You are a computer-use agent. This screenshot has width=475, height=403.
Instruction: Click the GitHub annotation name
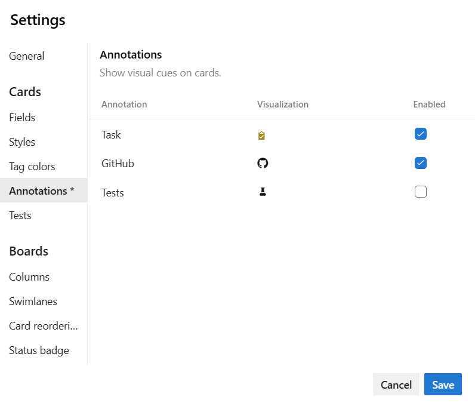[x=118, y=164]
